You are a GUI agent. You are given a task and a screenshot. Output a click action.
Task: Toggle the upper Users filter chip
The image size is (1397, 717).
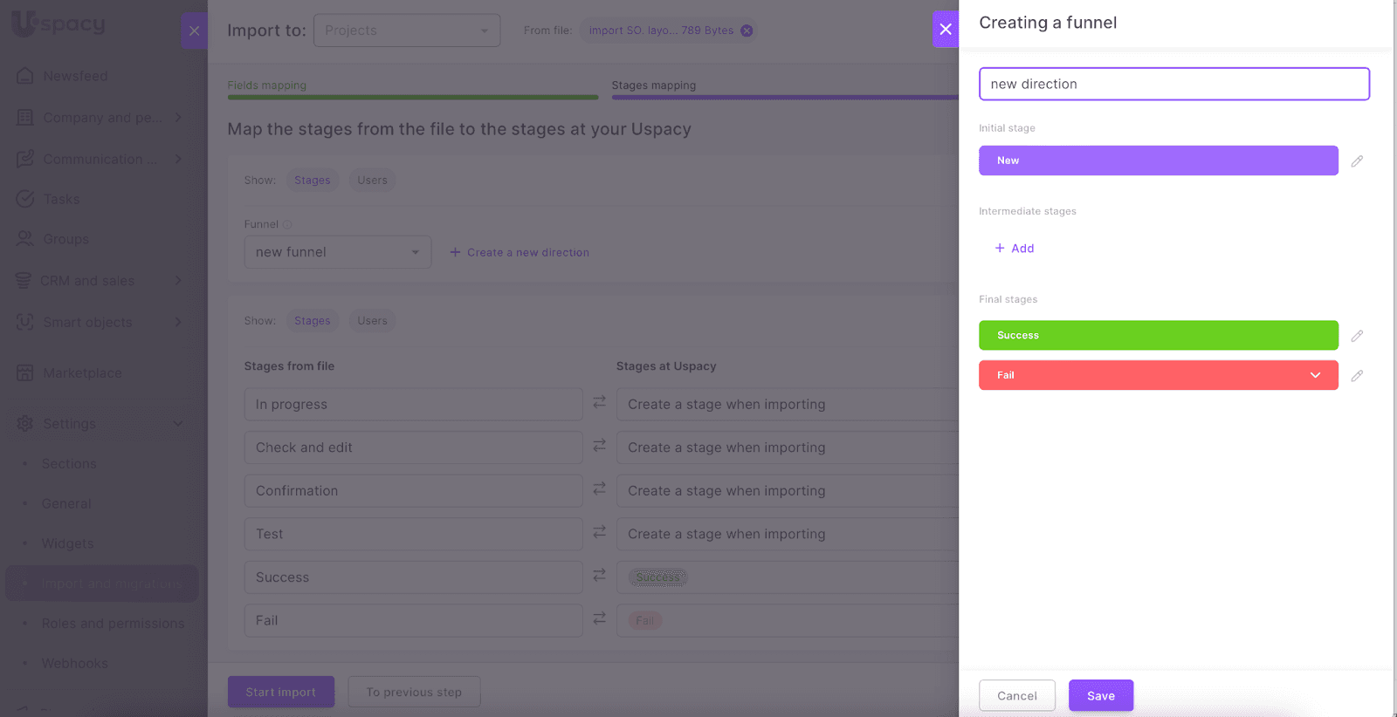click(x=372, y=181)
